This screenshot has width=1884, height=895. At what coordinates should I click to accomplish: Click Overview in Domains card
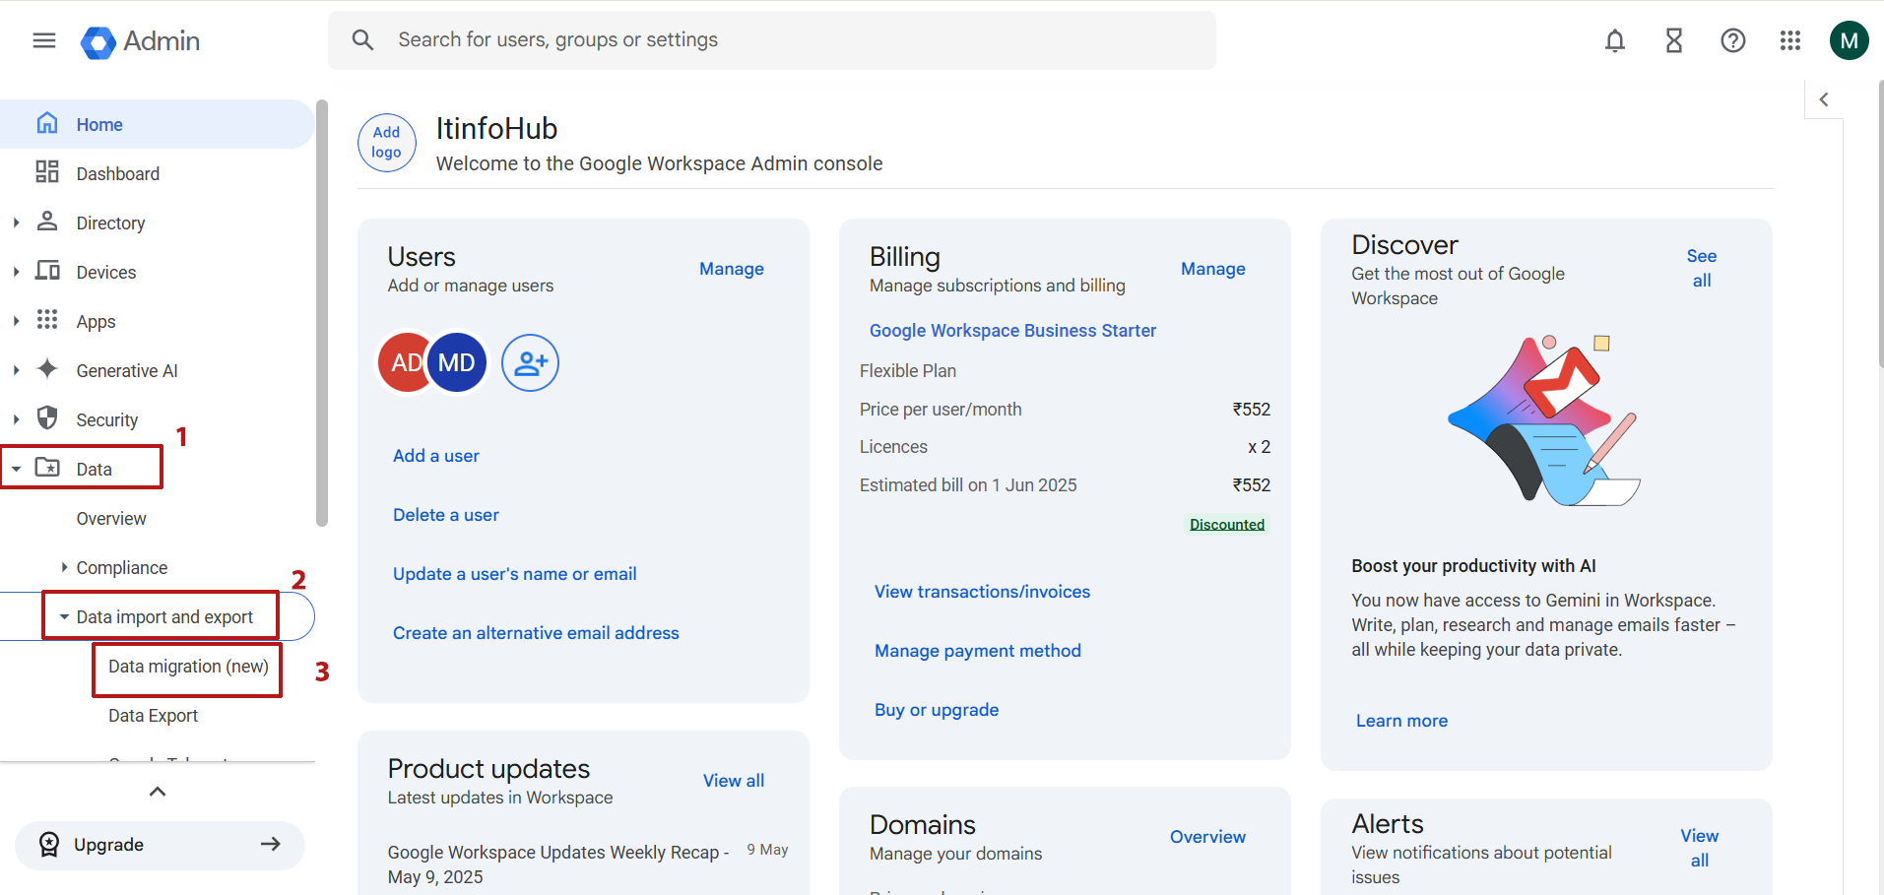1208,837
